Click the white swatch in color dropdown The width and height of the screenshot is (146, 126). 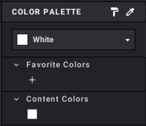tap(22, 40)
